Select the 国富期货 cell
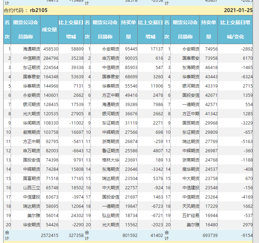This screenshot has height=243, width=259. click(32, 179)
